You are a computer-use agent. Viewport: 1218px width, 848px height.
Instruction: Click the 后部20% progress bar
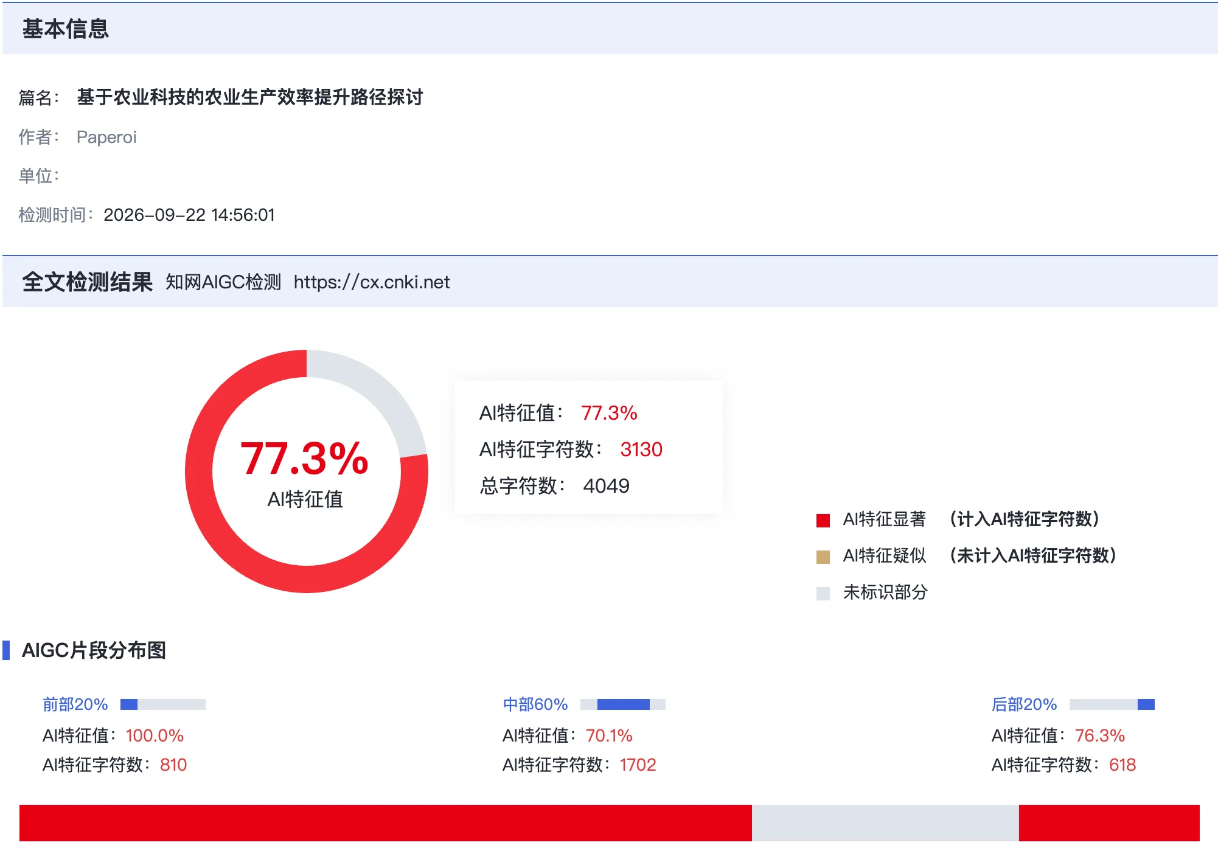pos(1112,704)
